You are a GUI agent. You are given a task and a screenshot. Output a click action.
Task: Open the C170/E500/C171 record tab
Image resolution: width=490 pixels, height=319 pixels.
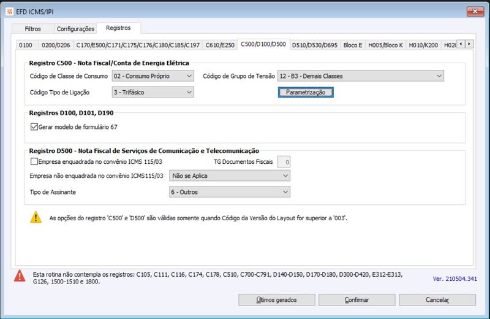(x=138, y=45)
